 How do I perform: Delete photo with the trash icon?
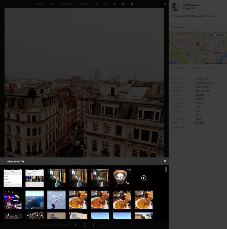132,4
